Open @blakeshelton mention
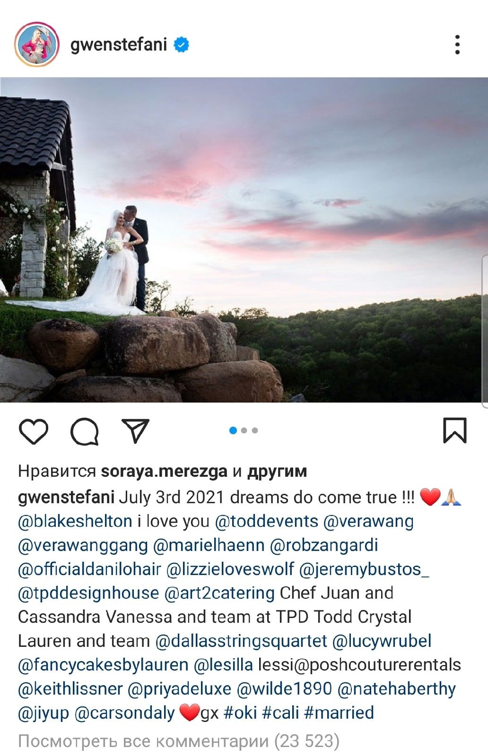Image resolution: width=488 pixels, height=756 pixels. coord(75,521)
